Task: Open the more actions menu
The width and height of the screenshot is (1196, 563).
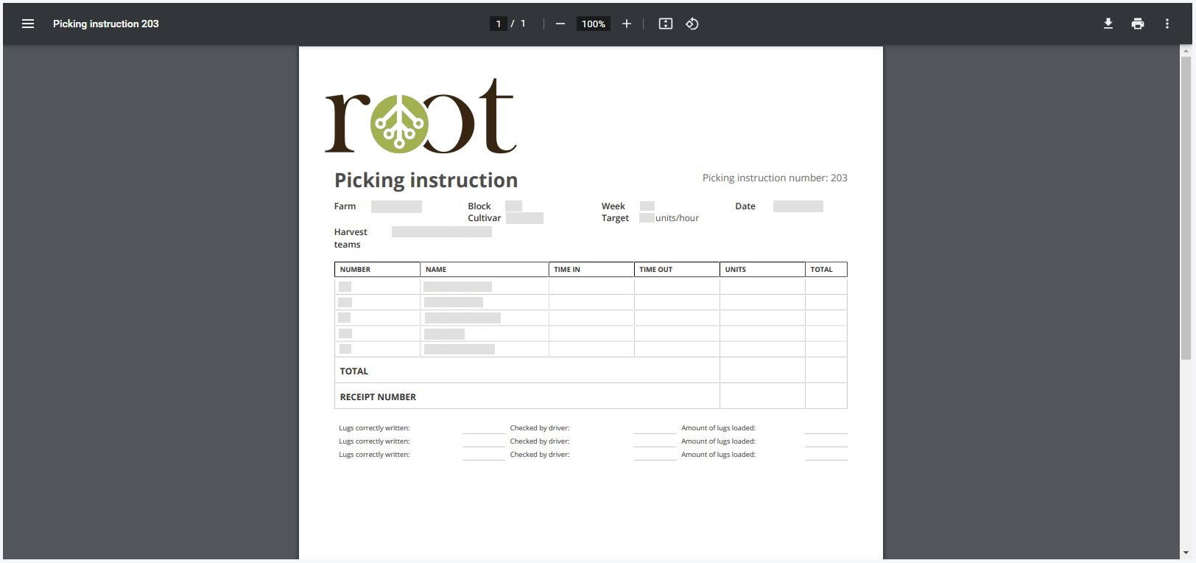Action: tap(1167, 24)
